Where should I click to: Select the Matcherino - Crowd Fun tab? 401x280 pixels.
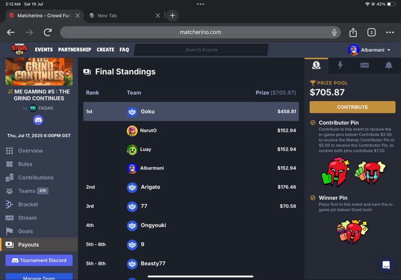tap(44, 15)
